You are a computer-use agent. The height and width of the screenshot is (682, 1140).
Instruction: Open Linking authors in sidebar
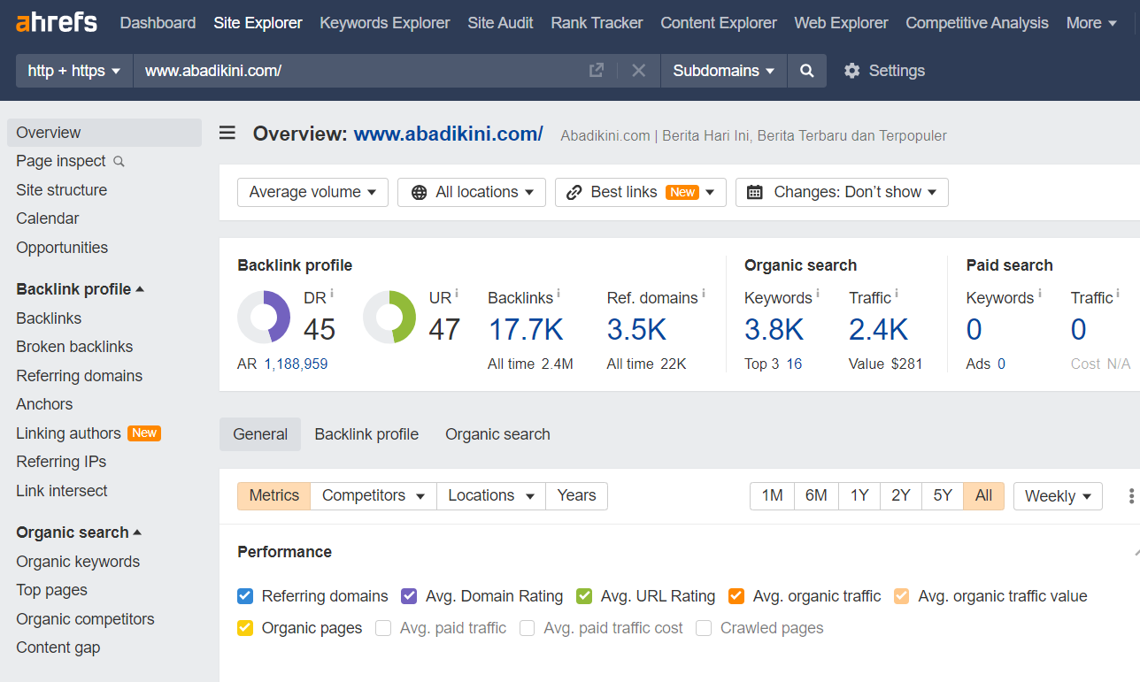(x=68, y=433)
